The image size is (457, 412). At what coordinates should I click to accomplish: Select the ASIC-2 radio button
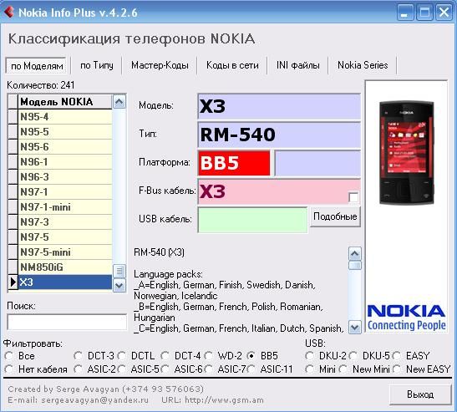click(x=78, y=369)
